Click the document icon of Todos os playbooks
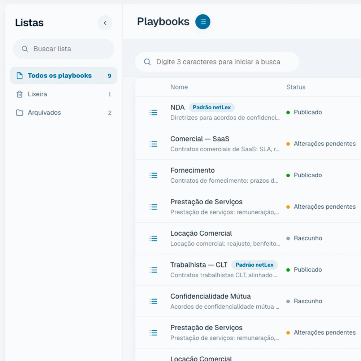361x361 pixels. click(20, 75)
